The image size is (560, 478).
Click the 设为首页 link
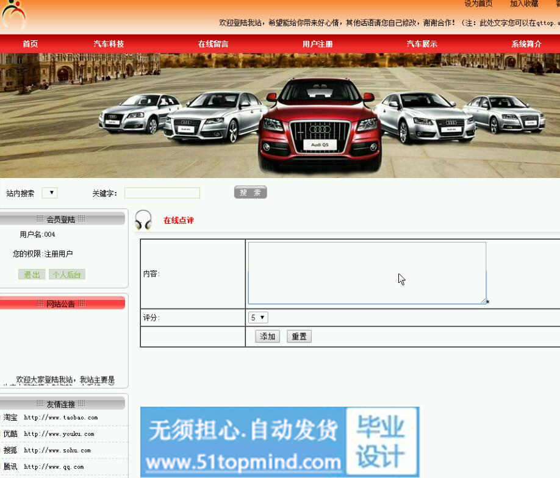pos(478,4)
